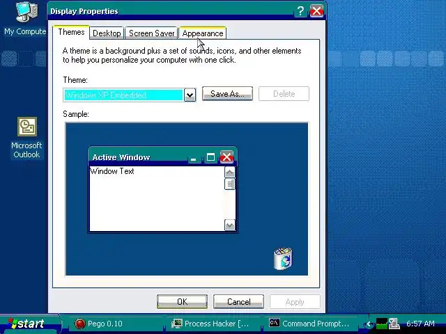Click the taskbar clock showing 6:57 AM
The height and width of the screenshot is (334, 446).
(x=420, y=324)
